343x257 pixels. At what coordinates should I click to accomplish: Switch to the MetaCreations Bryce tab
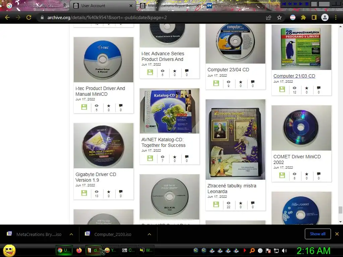pyautogui.click(x=169, y=6)
